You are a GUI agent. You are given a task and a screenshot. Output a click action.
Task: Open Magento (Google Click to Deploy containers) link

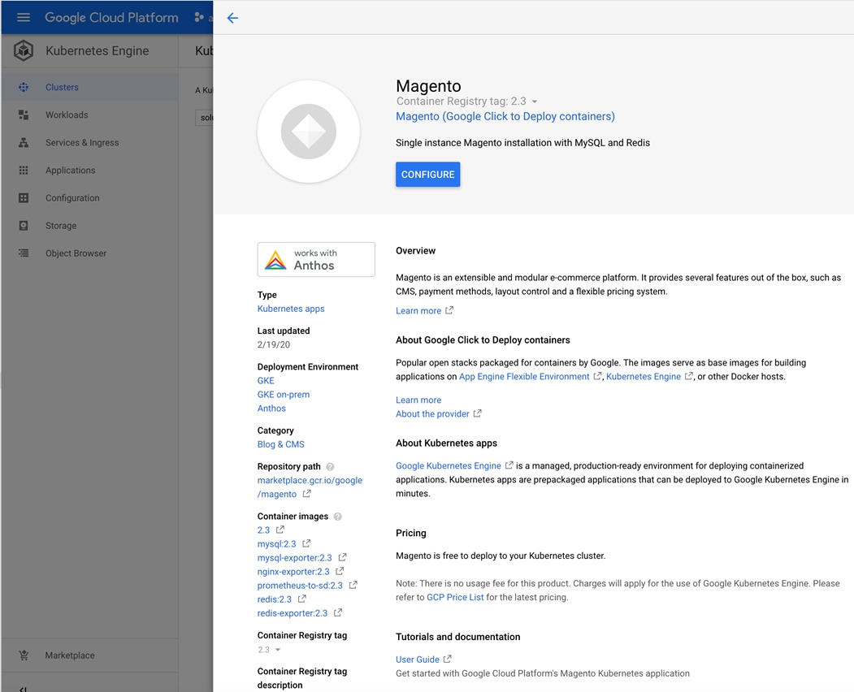click(505, 116)
